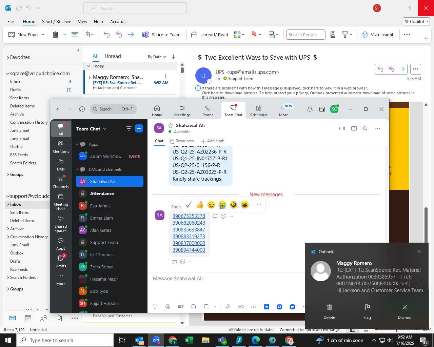The image size is (434, 347).
Task: Open File Explorer from the taskbar
Action: click(205, 340)
